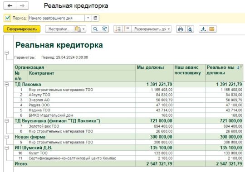Viewport: 245px width, 172px height.
Task: Collapse the report header parameters group
Action: [x=6, y=53]
